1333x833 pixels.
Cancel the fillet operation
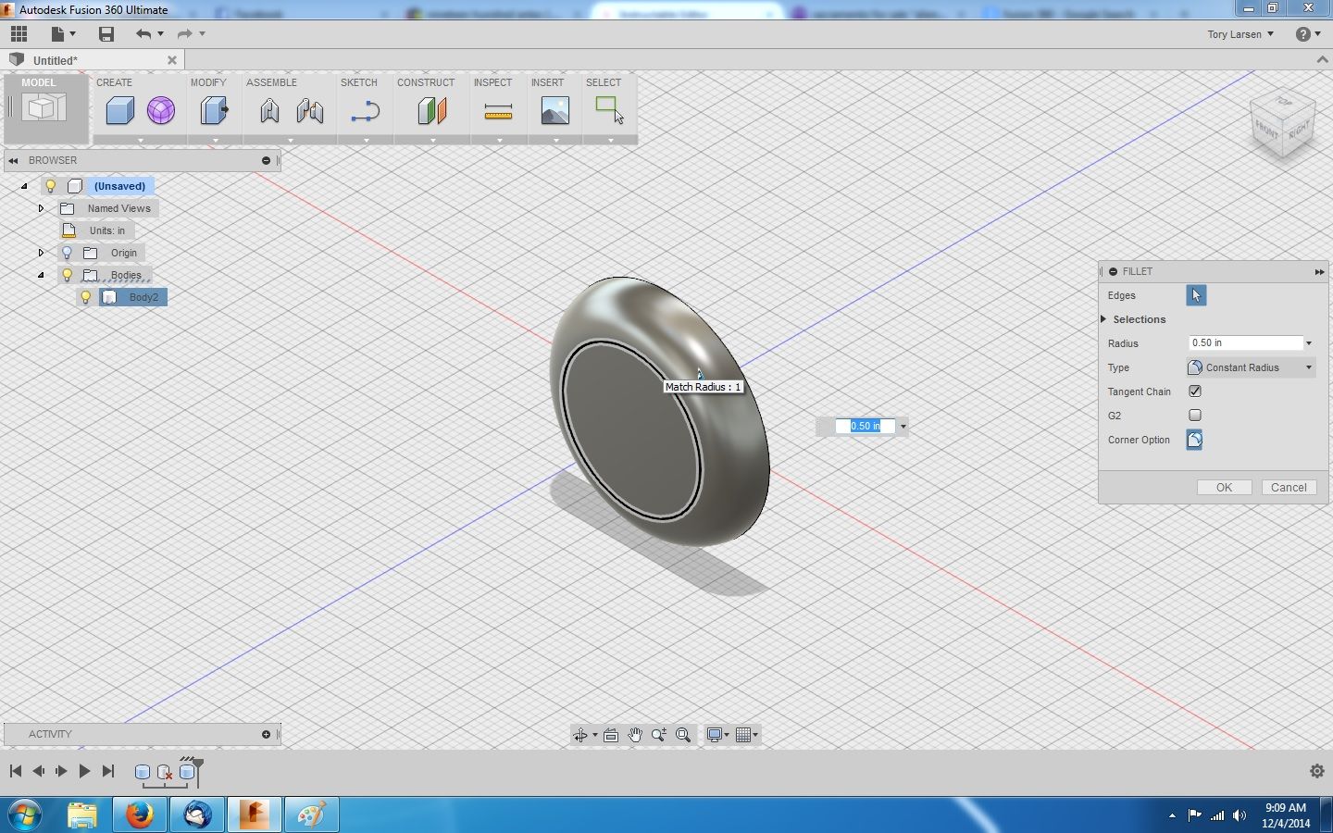(1289, 487)
